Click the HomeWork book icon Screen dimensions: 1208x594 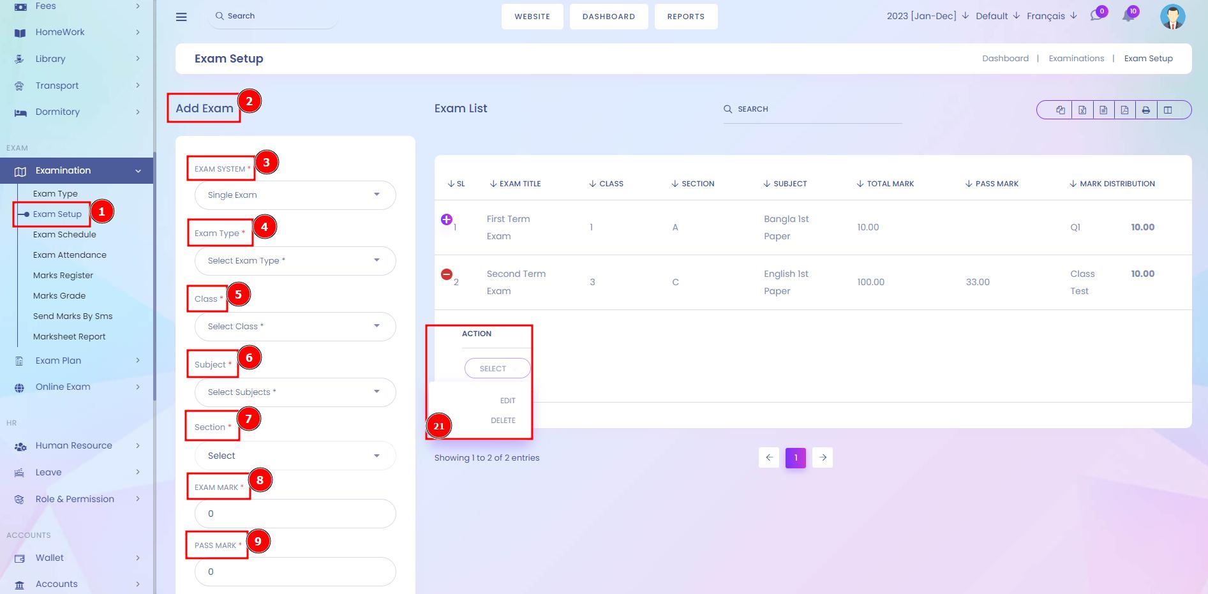pyautogui.click(x=20, y=33)
